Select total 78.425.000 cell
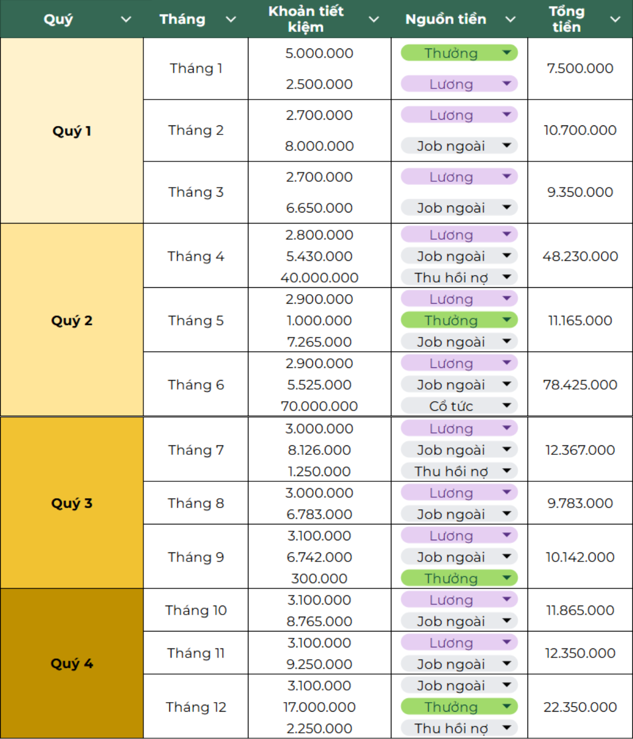 tap(580, 385)
